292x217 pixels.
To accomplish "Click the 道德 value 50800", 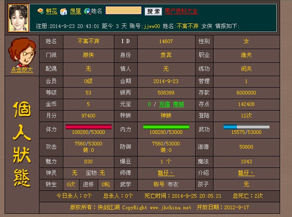I will click(246, 147).
